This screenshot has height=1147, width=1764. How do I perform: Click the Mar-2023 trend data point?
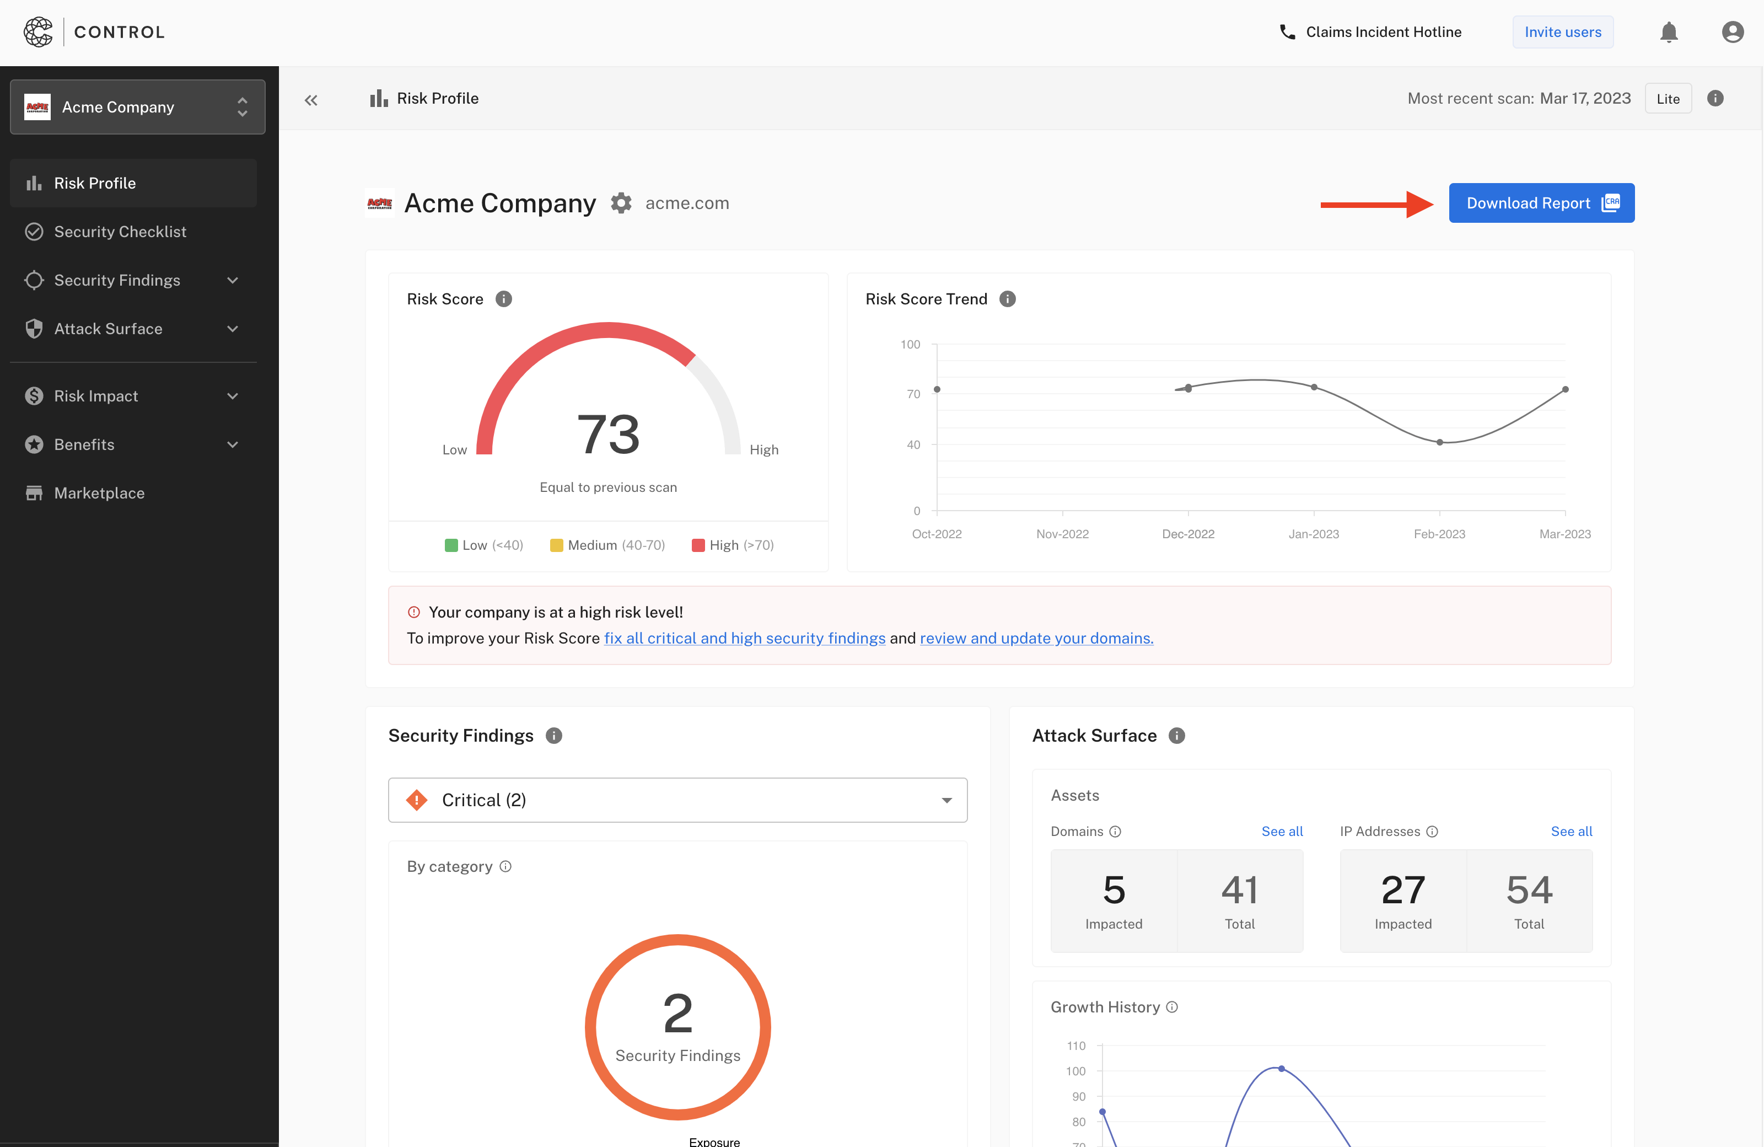tap(1564, 389)
